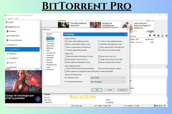Image resolution: width=172 pixels, height=114 pixels.
Task: Click the Facebook icon in the status bar
Action: coord(155,106)
